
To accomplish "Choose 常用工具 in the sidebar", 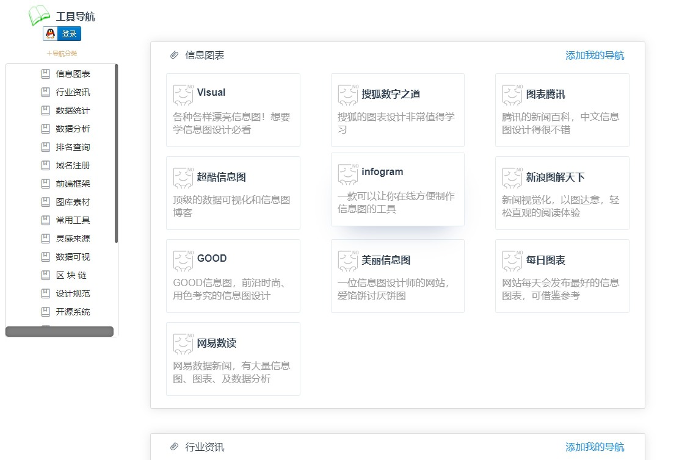I will 73,220.
